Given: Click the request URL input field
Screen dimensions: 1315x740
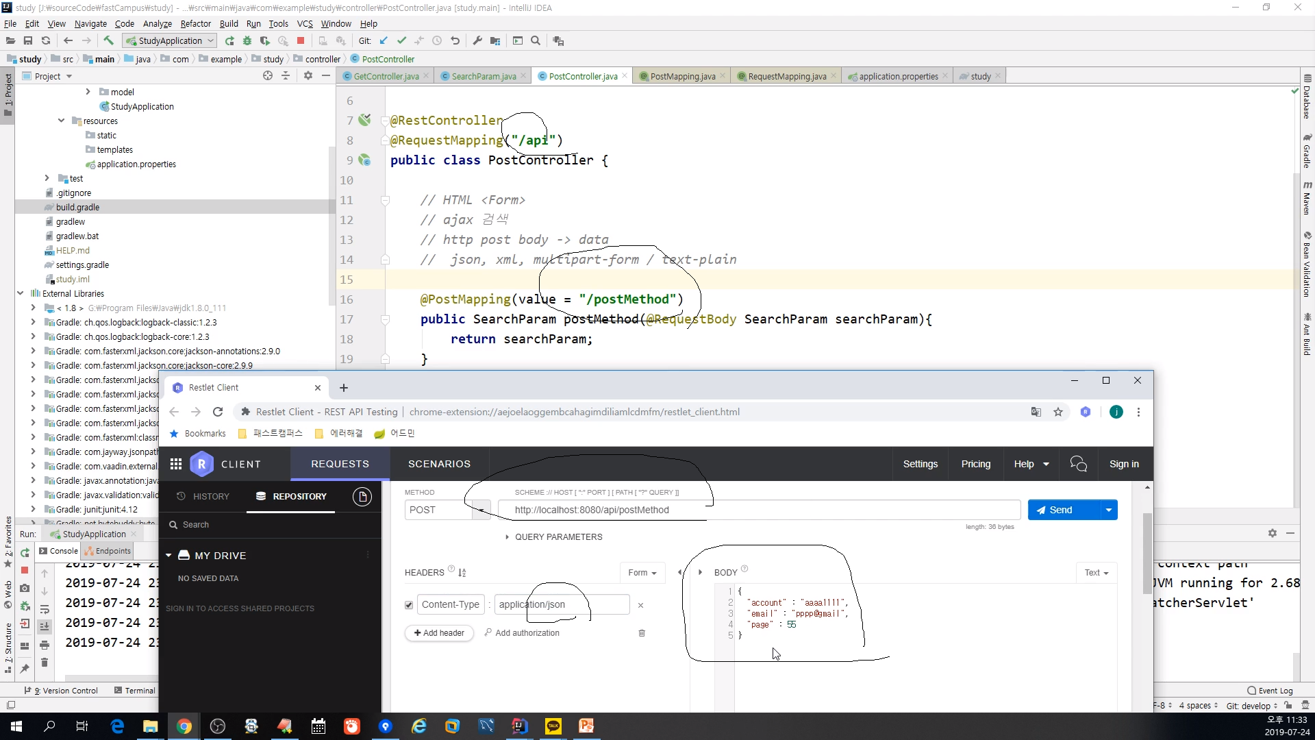Looking at the screenshot, I should click(x=758, y=510).
